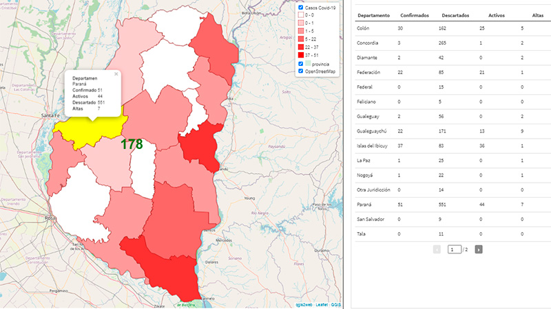Select the yellow highlighted Paraná department

coord(83,127)
